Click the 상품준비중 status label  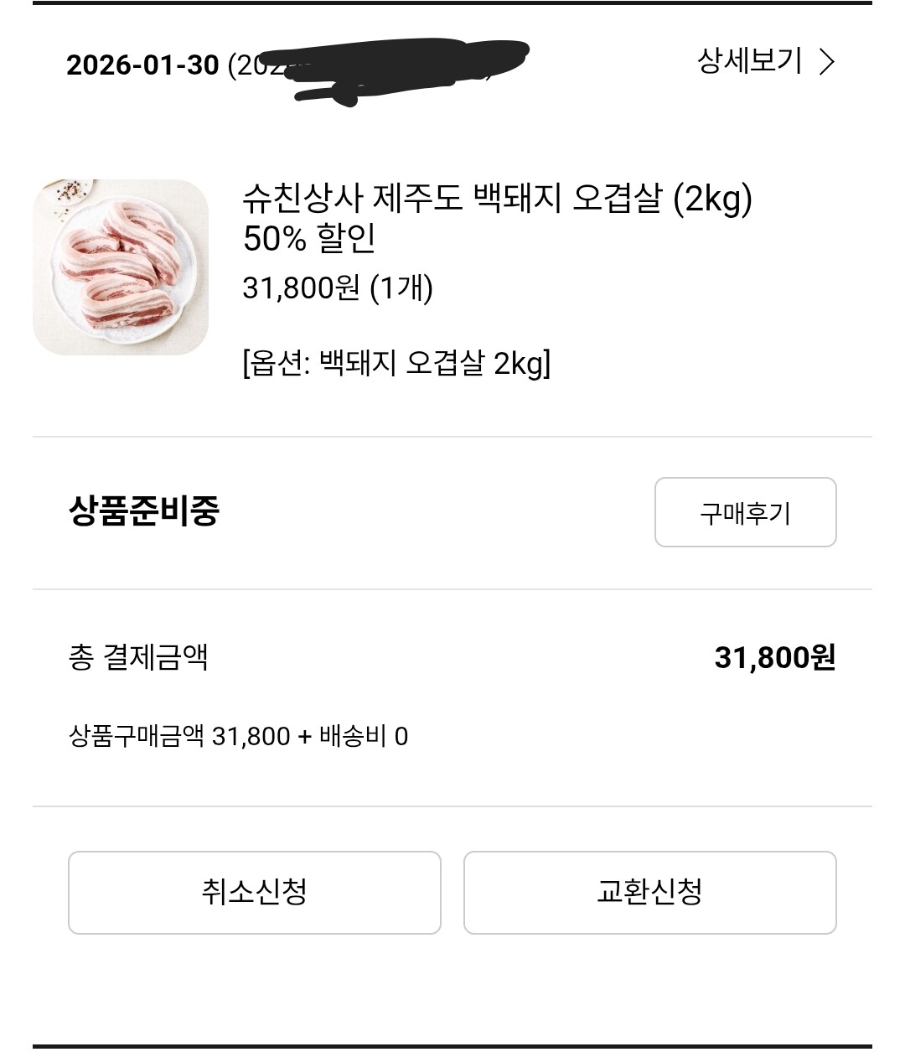coord(143,510)
